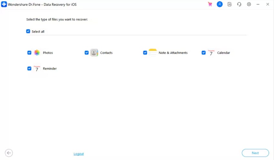
Task: Open the user account profile icon
Action: click(220, 4)
